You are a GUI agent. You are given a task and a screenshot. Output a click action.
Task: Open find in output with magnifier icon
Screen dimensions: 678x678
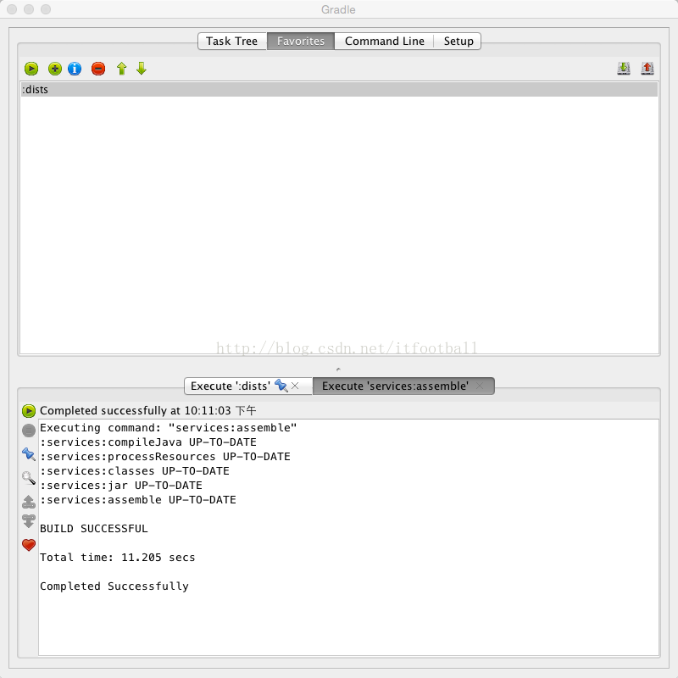(29, 477)
